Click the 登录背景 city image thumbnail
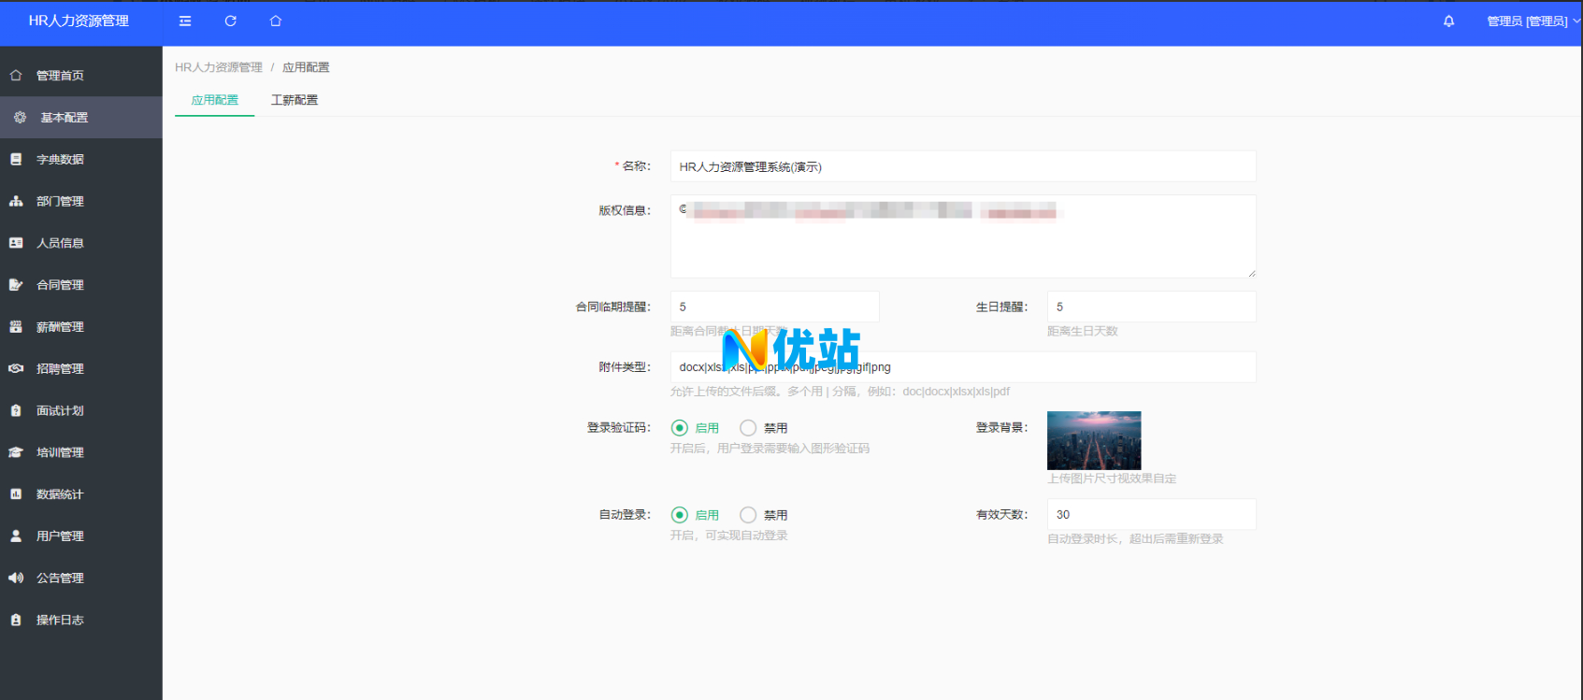This screenshot has width=1583, height=700. click(1094, 440)
